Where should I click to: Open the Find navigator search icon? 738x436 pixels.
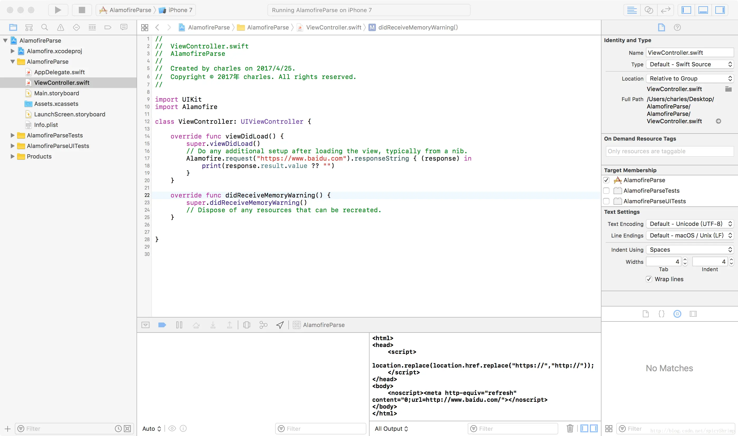44,27
